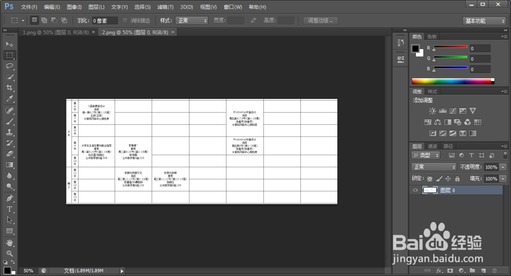
Task: Toggle lock transparent pixels
Action: [430, 178]
